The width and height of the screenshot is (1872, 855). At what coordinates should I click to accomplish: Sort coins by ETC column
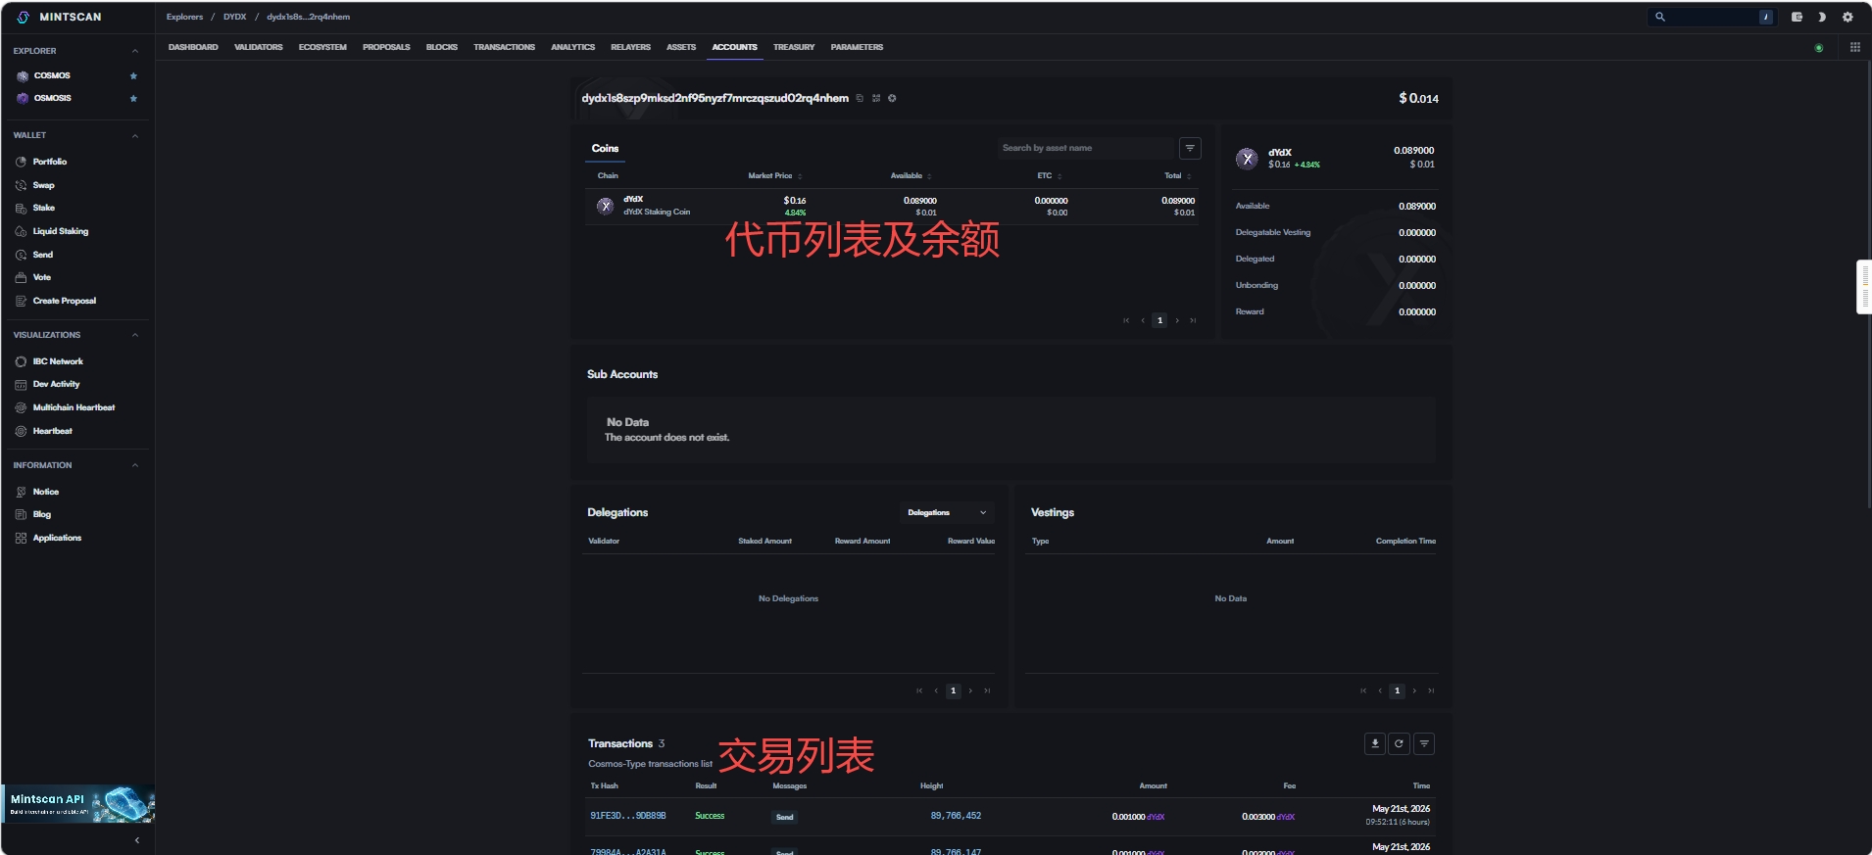(1050, 176)
